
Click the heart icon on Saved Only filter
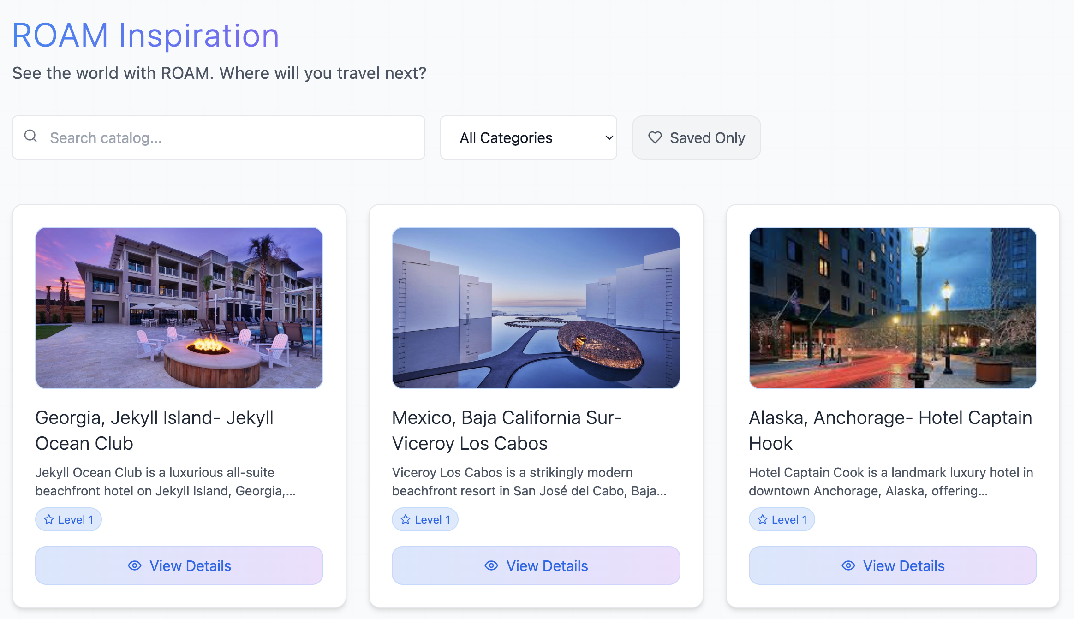point(656,137)
